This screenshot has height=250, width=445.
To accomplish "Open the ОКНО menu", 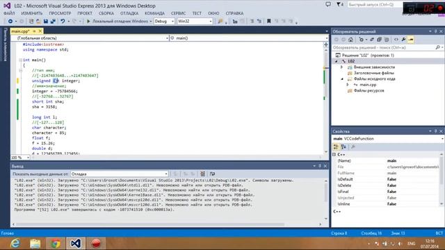I will coord(213,13).
